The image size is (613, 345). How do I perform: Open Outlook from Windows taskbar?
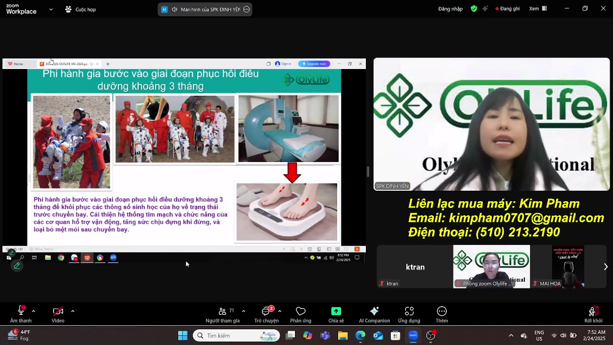(378, 335)
